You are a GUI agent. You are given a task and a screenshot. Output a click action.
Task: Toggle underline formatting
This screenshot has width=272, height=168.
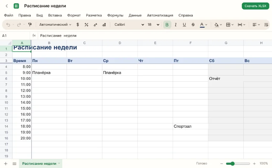(x=184, y=25)
